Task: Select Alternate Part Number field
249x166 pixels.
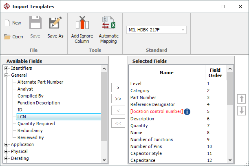Action: click(40, 82)
